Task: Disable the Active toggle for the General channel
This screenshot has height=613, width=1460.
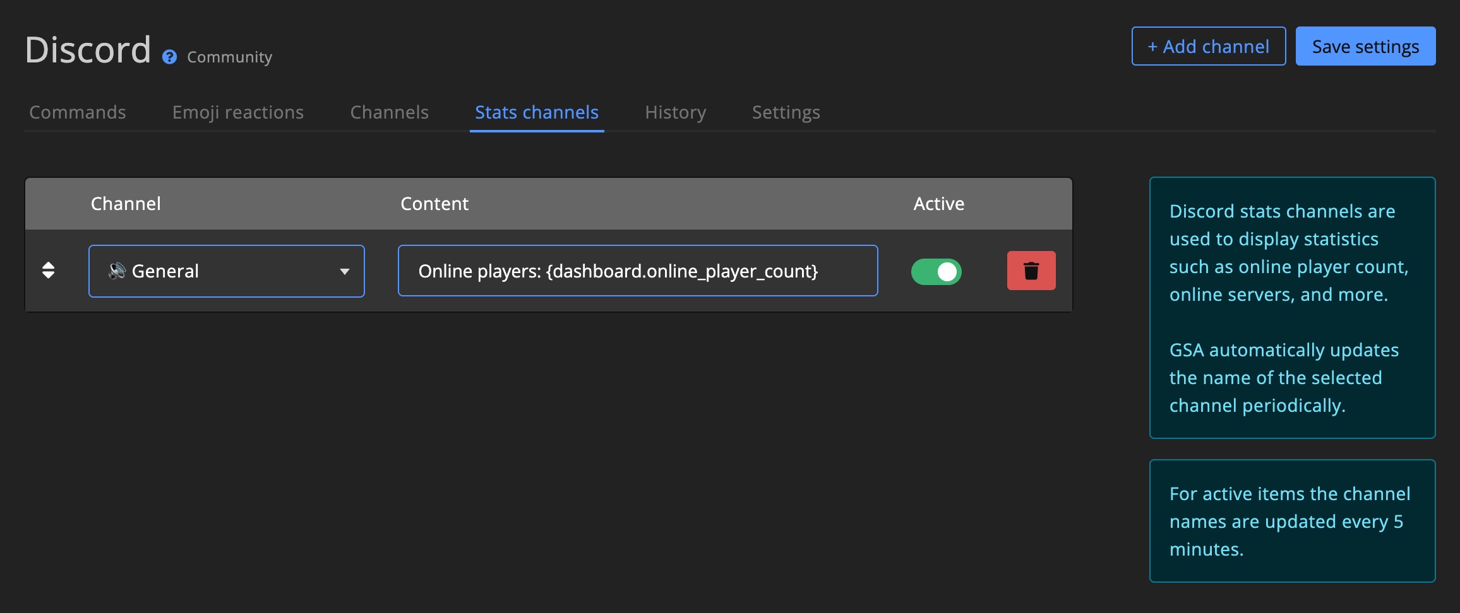Action: click(936, 271)
